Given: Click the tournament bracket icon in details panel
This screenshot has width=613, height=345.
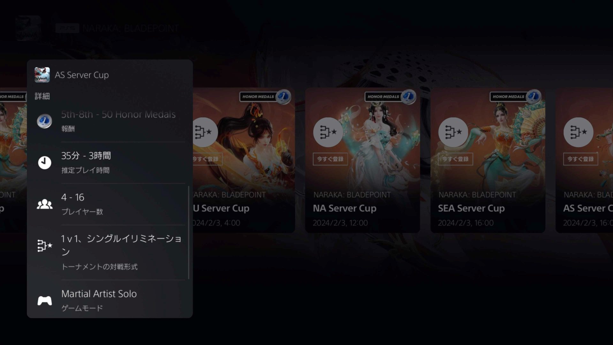Looking at the screenshot, I should point(44,246).
